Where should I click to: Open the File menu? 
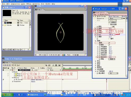(x=4, y=4)
